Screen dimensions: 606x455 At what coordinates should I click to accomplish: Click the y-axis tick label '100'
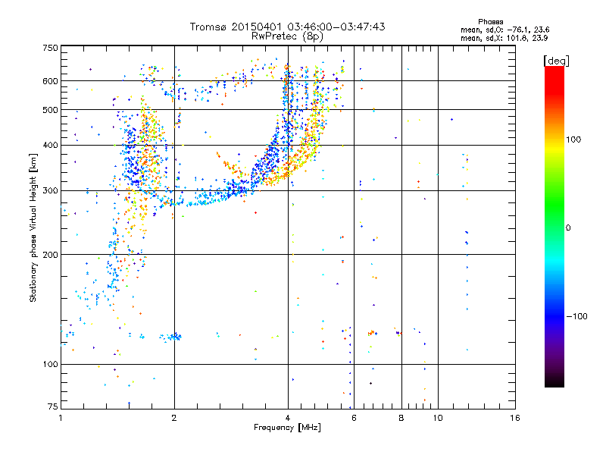coord(50,365)
